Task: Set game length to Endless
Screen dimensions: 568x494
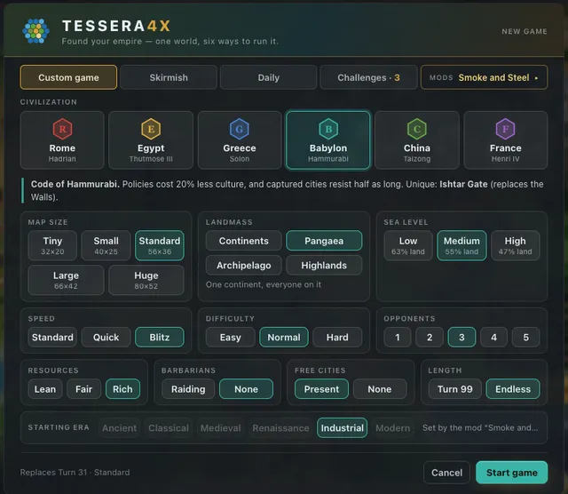Action: 513,389
